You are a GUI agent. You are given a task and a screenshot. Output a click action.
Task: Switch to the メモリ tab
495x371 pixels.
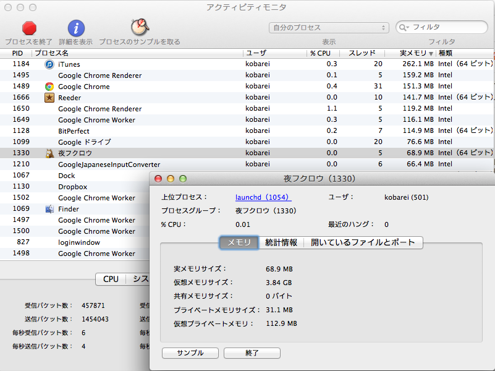[x=239, y=242]
